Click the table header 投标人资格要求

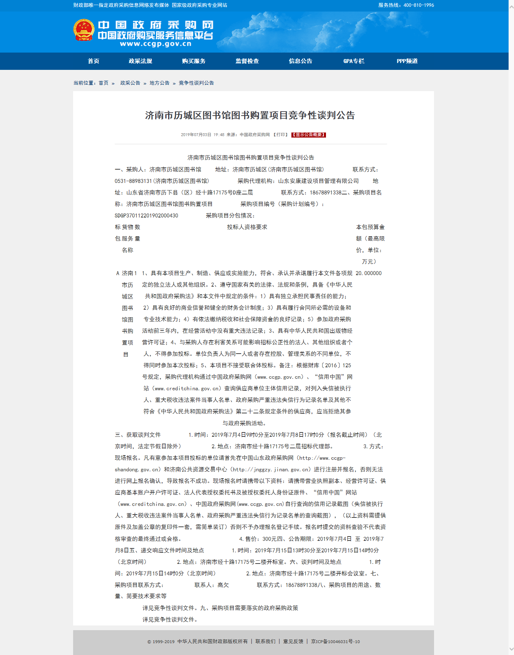click(247, 227)
